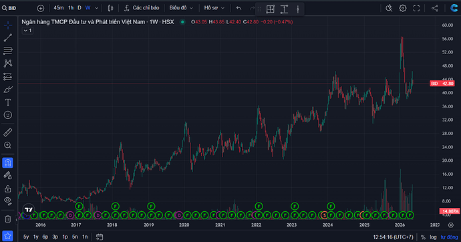Open Các chỉ báo indicators menu
Viewport: 461px width, 242px height.
tap(142, 8)
